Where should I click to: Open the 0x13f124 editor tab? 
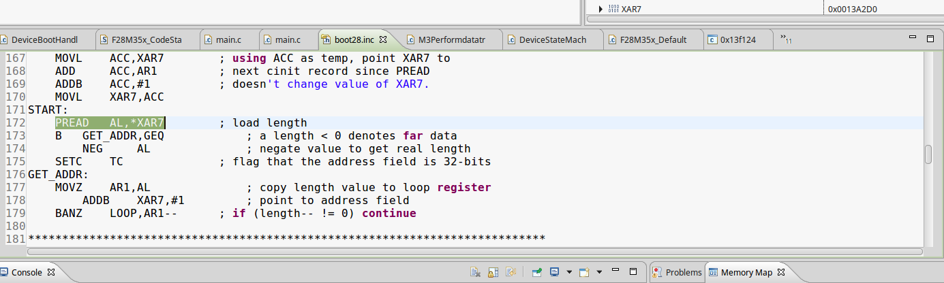point(738,39)
